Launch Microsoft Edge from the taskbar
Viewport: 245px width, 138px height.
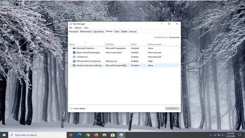coord(79,135)
